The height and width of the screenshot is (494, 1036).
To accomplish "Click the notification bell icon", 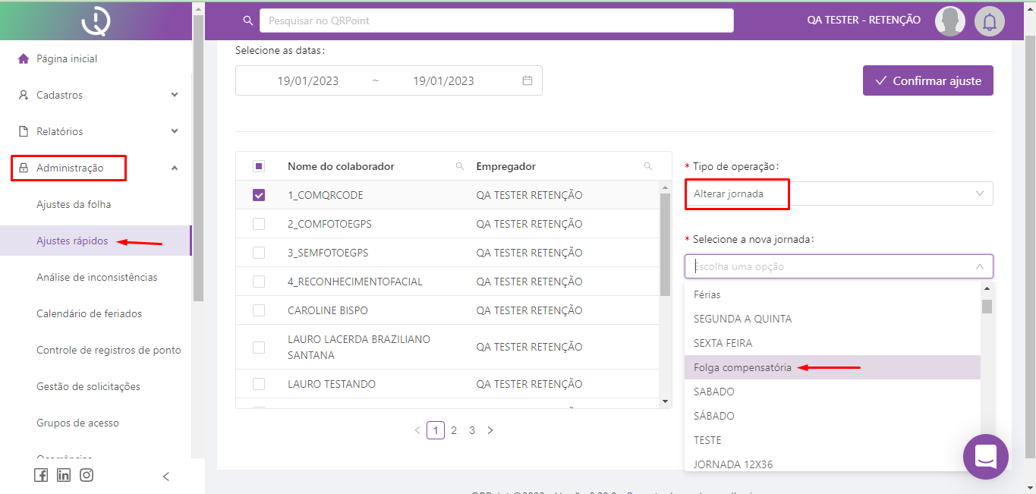I will (x=989, y=21).
